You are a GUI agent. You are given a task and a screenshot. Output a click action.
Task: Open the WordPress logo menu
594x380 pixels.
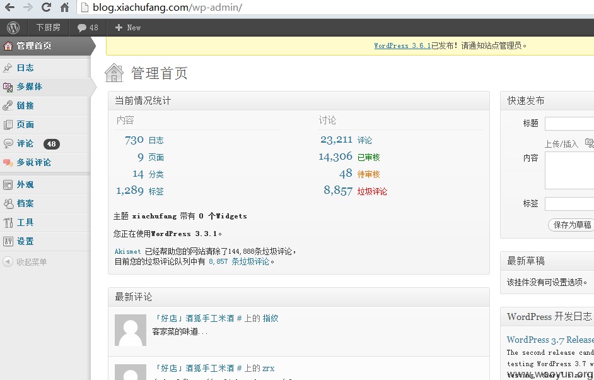[13, 28]
